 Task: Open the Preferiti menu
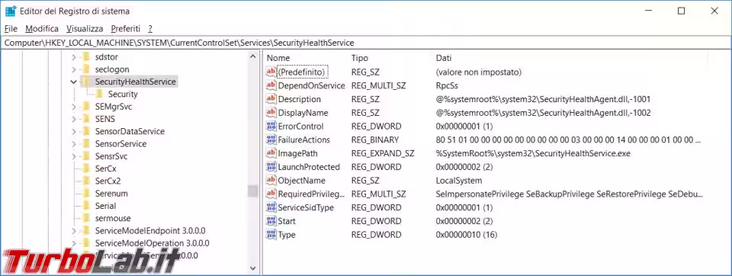126,28
